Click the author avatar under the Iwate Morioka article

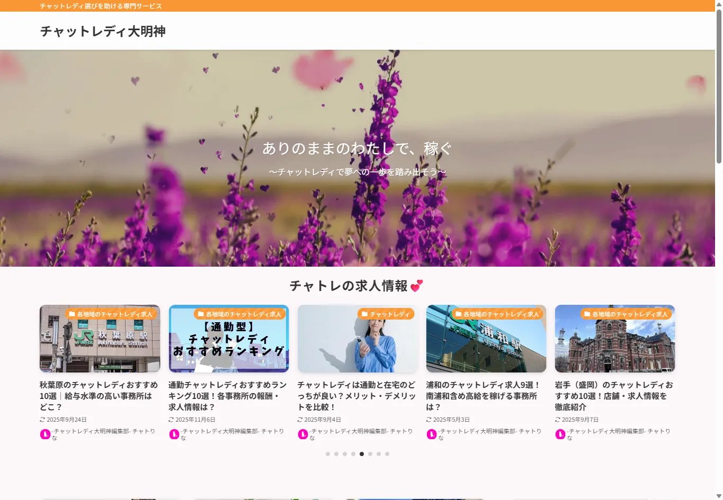[560, 434]
